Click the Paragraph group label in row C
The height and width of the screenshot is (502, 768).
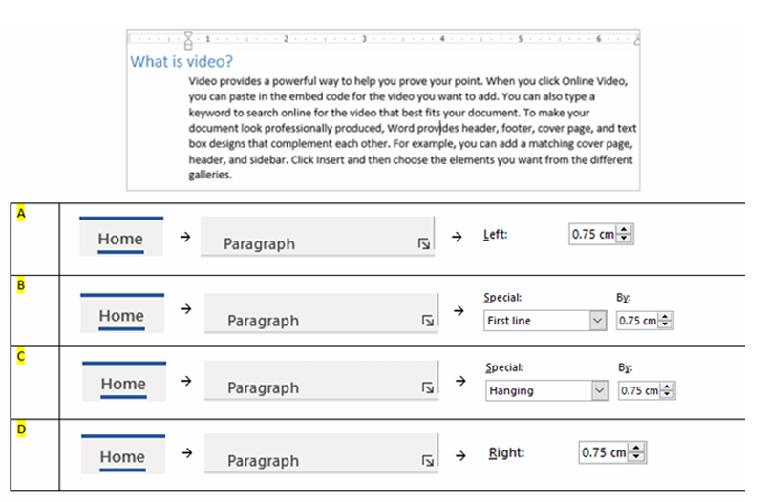pyautogui.click(x=263, y=388)
